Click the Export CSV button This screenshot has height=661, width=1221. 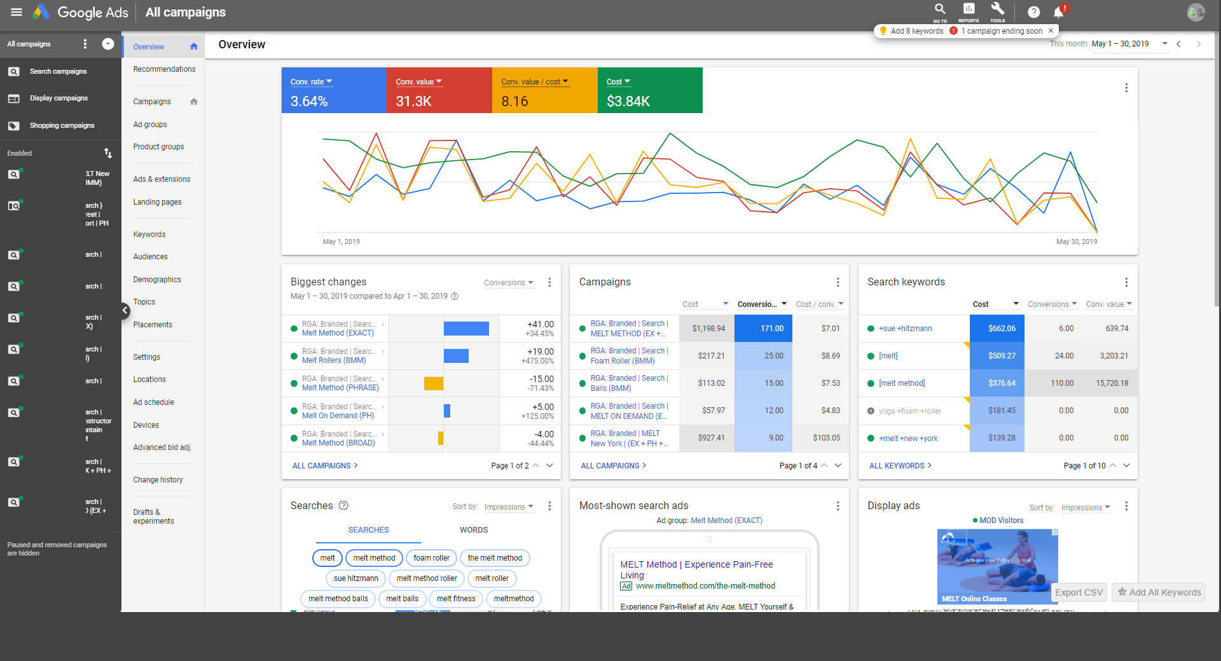point(1079,592)
